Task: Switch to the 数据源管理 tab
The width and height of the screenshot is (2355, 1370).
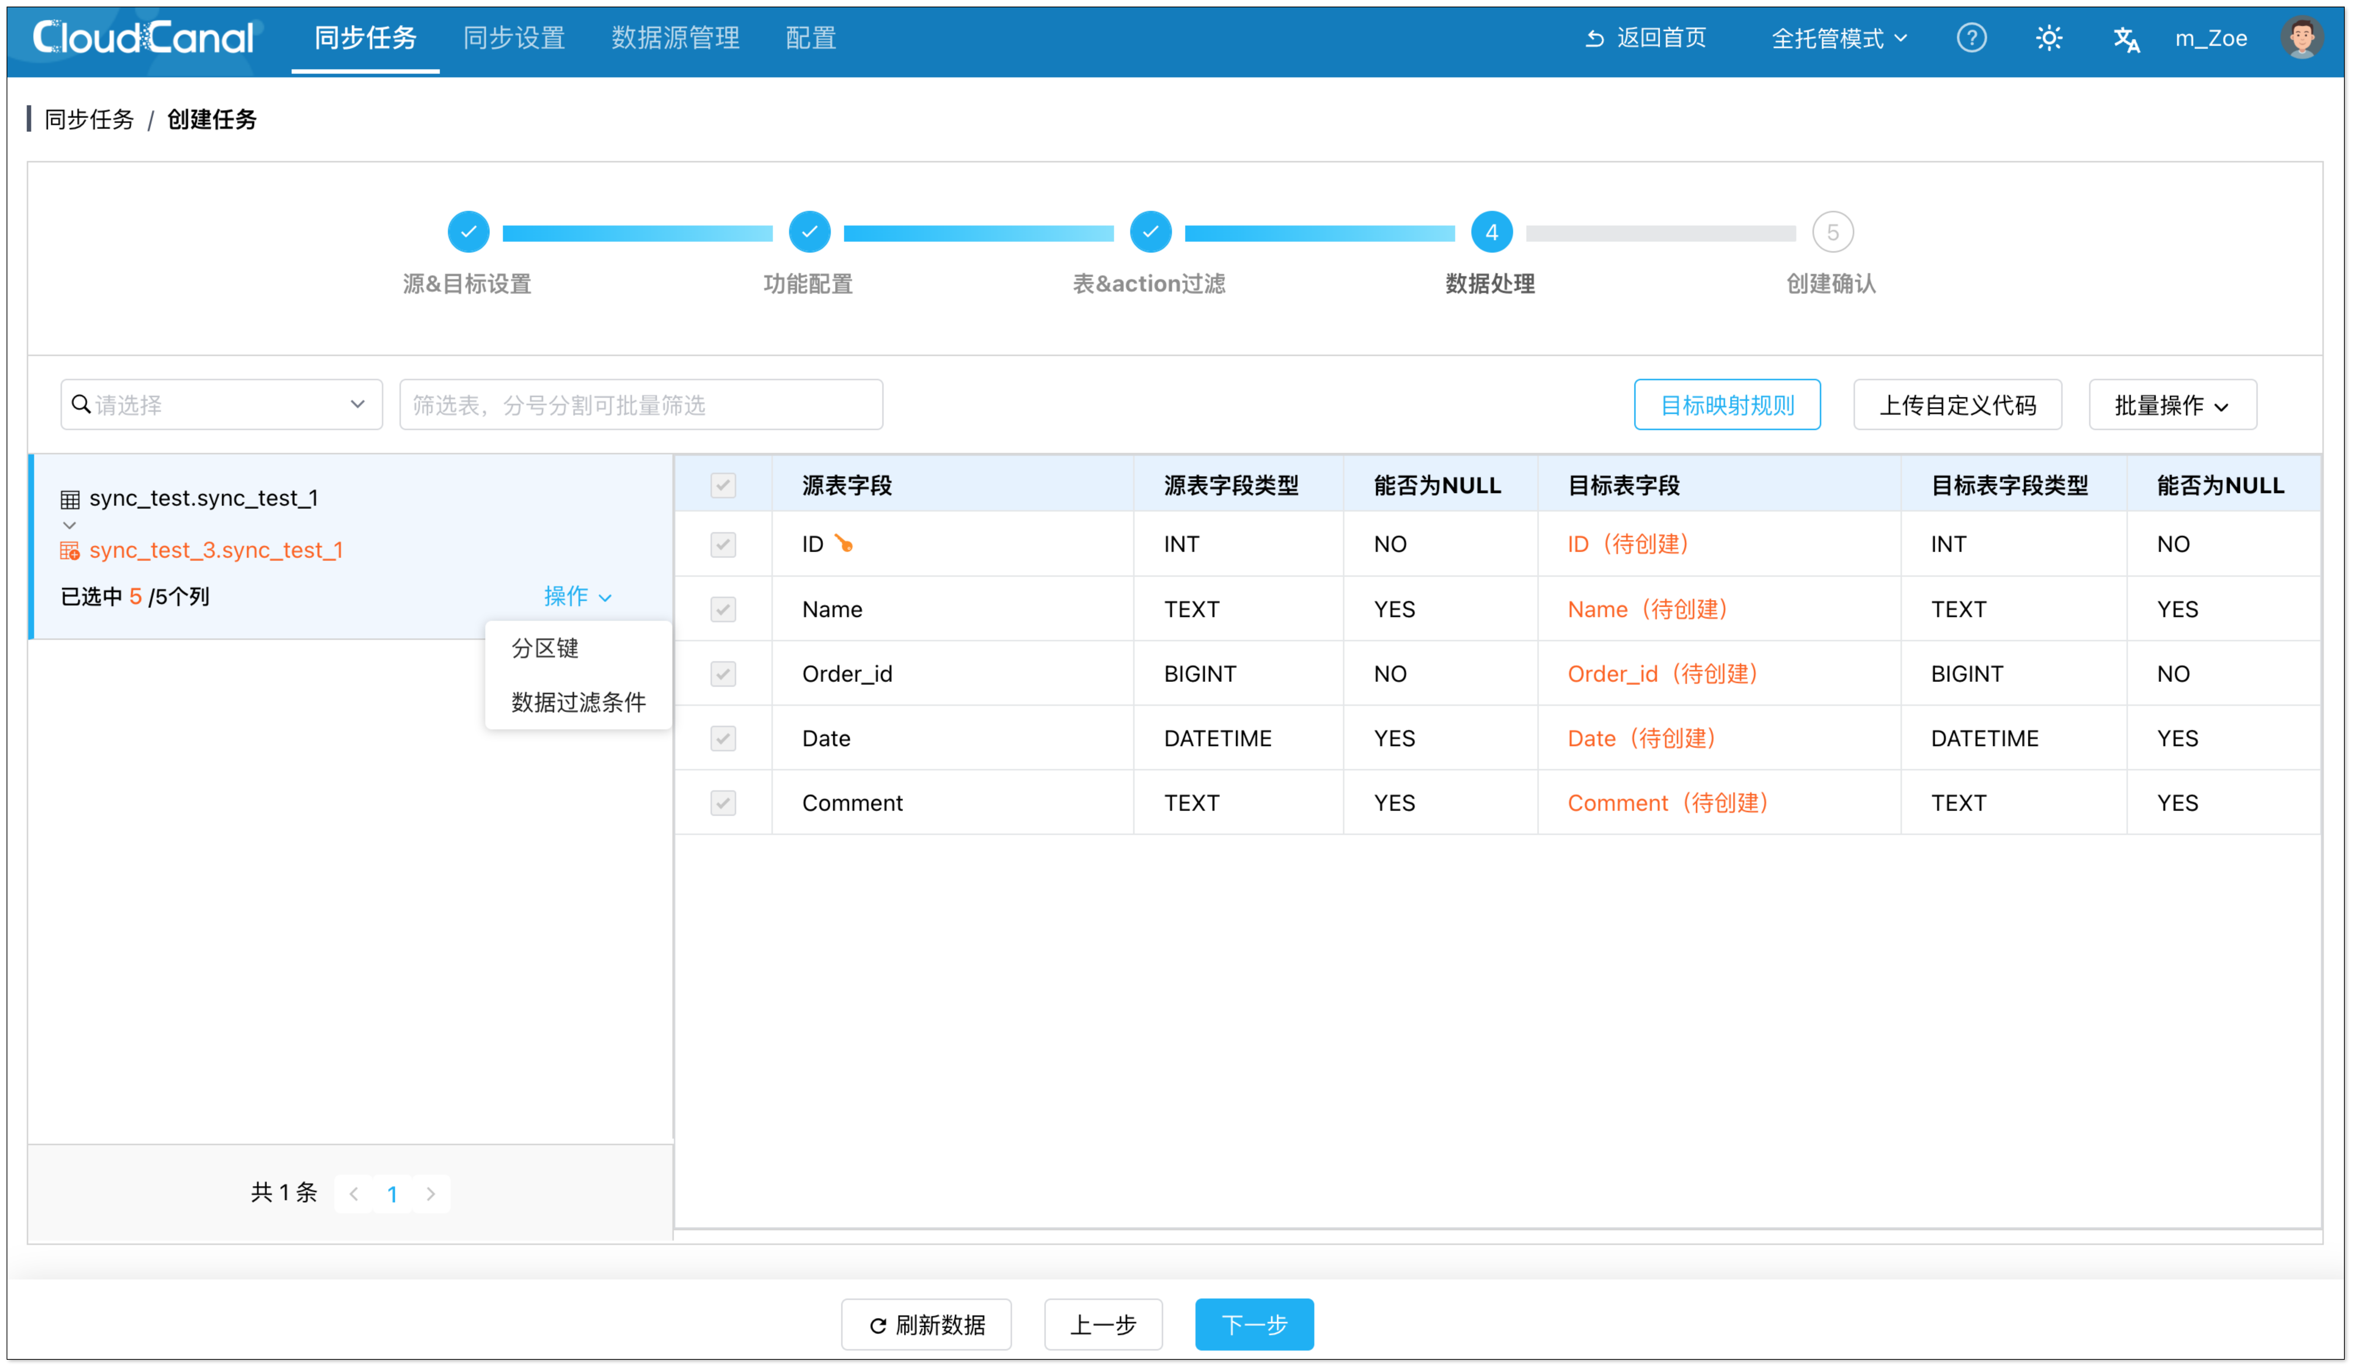Action: pyautogui.click(x=675, y=38)
